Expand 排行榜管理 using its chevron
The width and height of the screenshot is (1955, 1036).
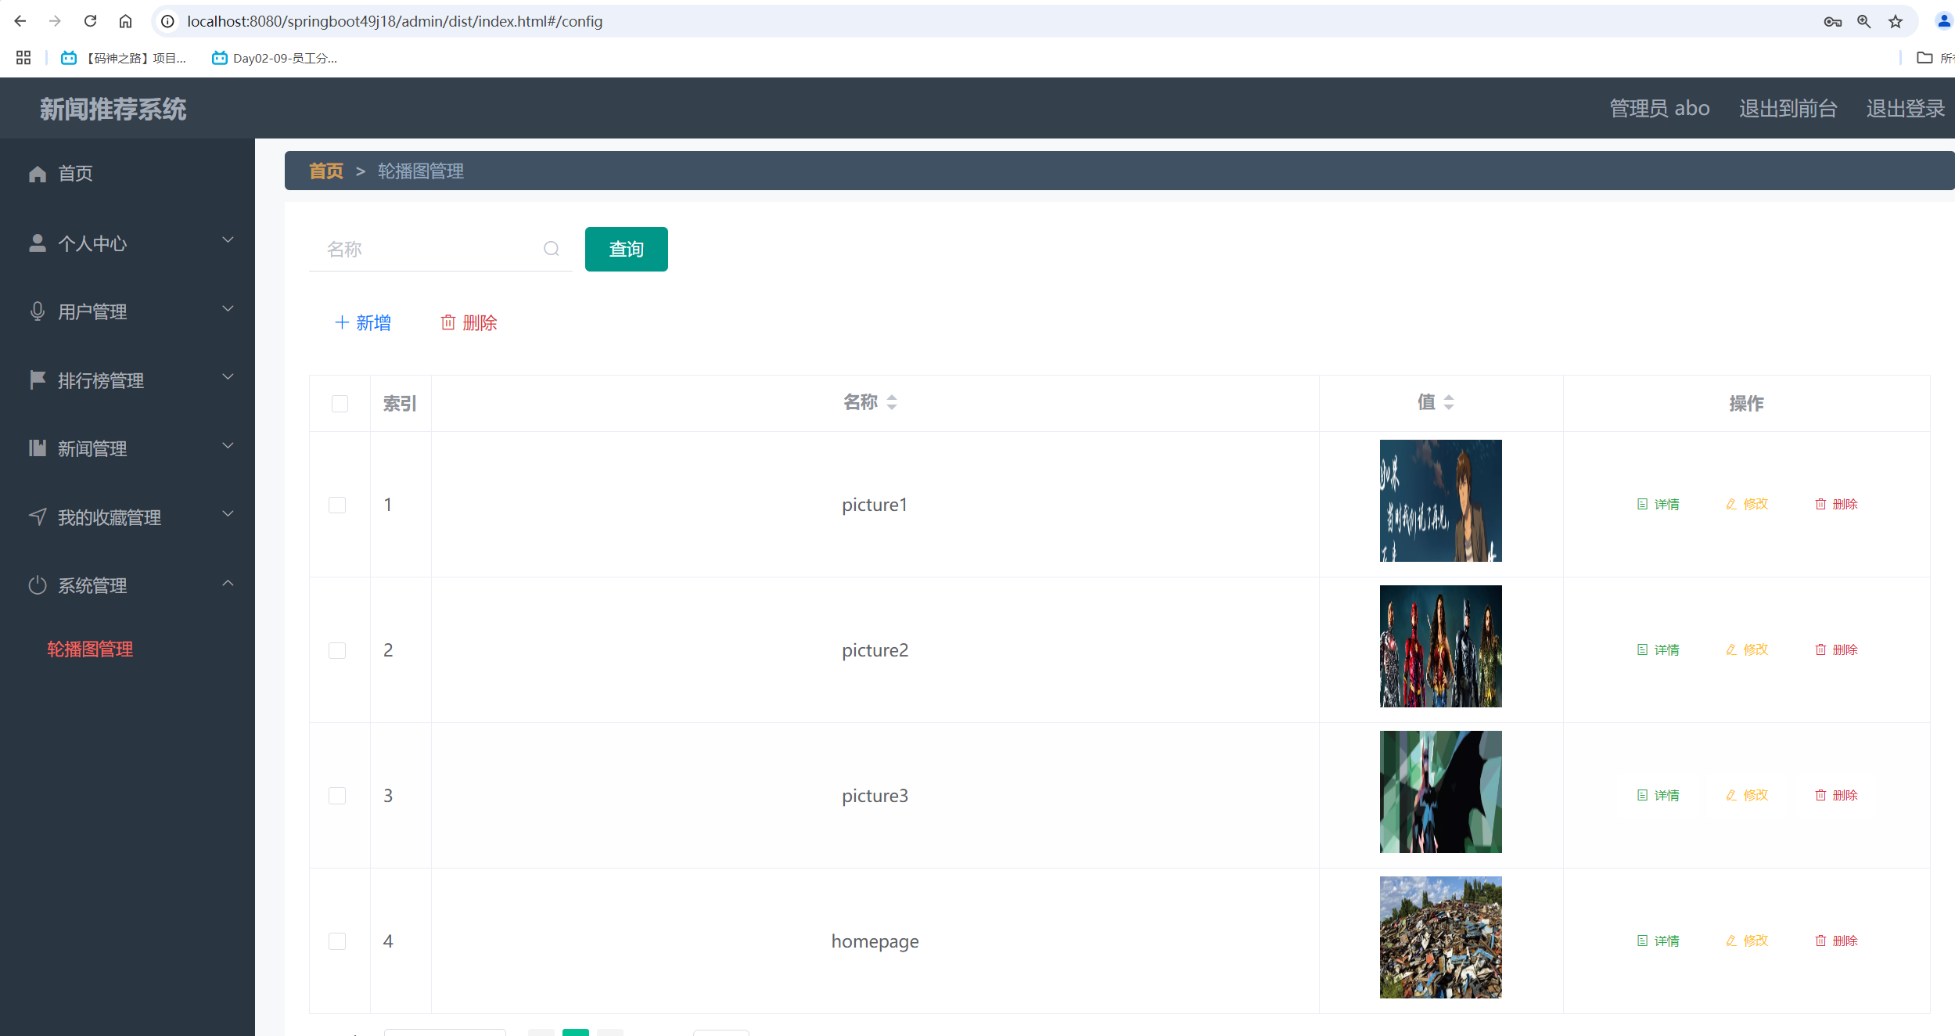tap(228, 377)
